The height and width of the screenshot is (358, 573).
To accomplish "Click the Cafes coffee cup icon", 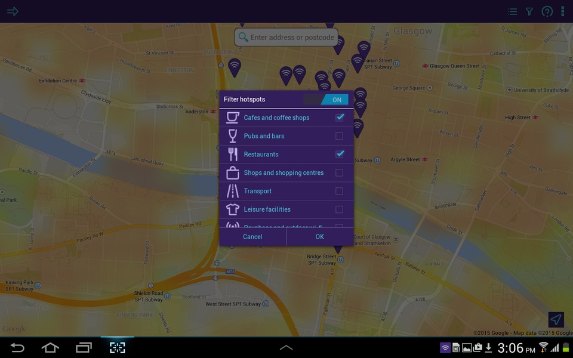I will coord(232,118).
